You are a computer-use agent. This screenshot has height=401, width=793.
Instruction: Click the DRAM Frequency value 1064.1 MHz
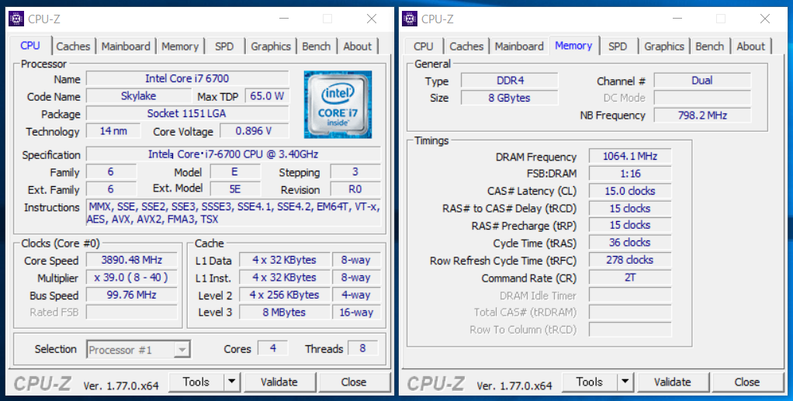630,156
